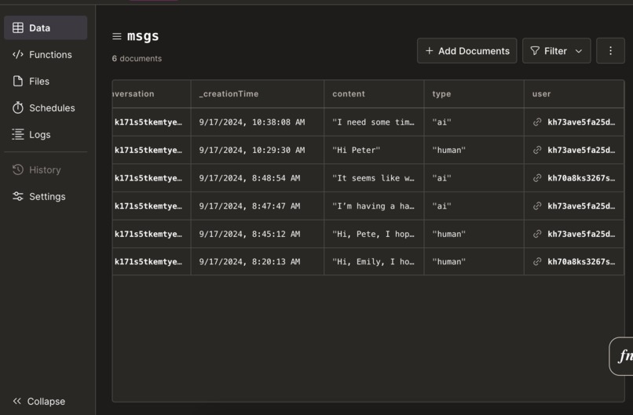Follow user link icon in 8:48:54 AM row
This screenshot has height=415, width=633.
(537, 178)
